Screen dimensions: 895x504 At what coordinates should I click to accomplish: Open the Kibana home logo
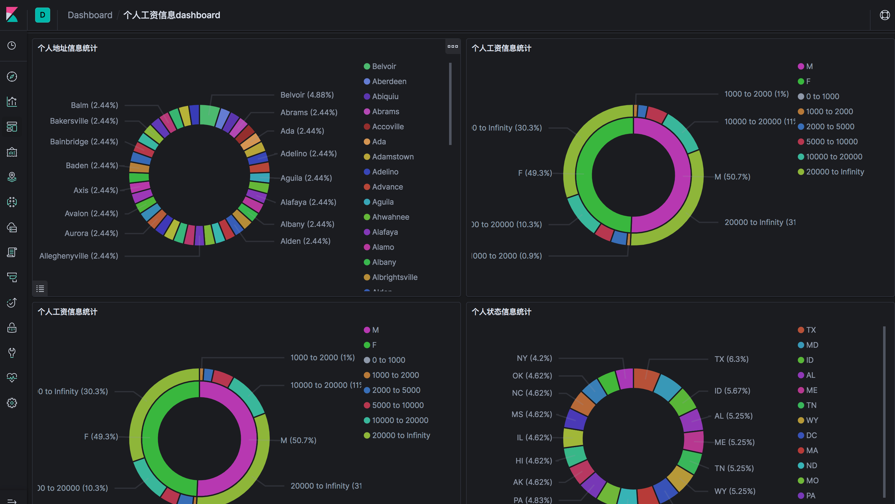coord(12,15)
